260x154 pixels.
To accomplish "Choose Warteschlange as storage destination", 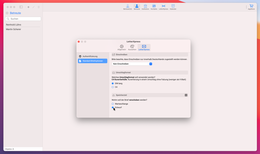I will coord(112,104).
